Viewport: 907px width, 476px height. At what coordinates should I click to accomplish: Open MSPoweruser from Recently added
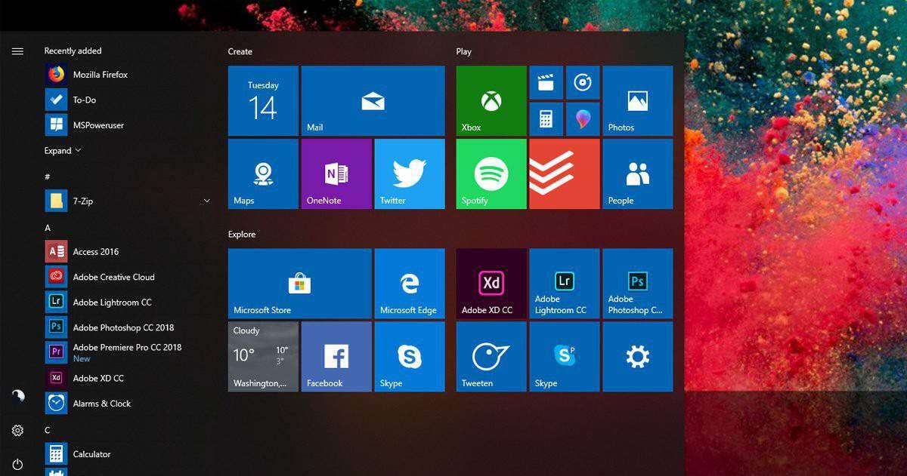coord(126,125)
